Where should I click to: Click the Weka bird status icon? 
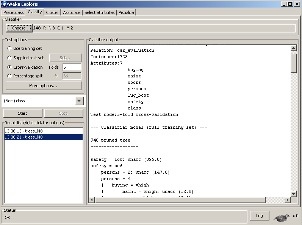[x=282, y=217]
